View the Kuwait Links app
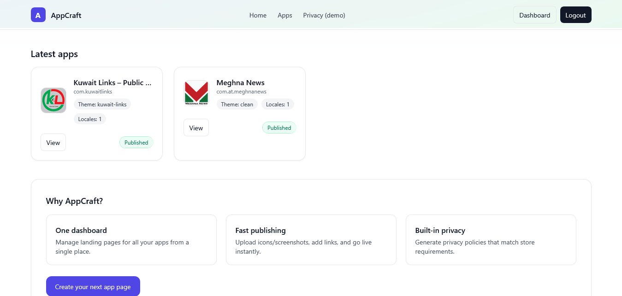 coord(53,143)
